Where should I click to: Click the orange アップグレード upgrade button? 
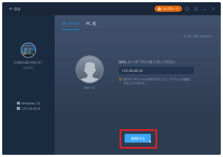(168, 9)
